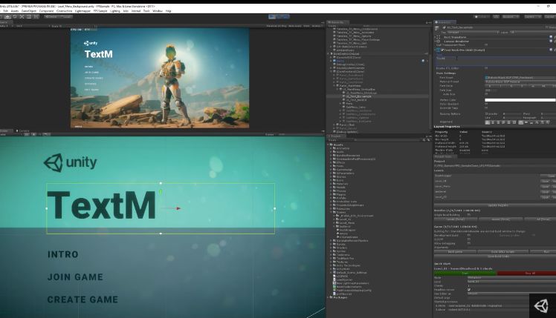
Task: Toggle Bold font style button
Action: pyautogui.click(x=490, y=86)
